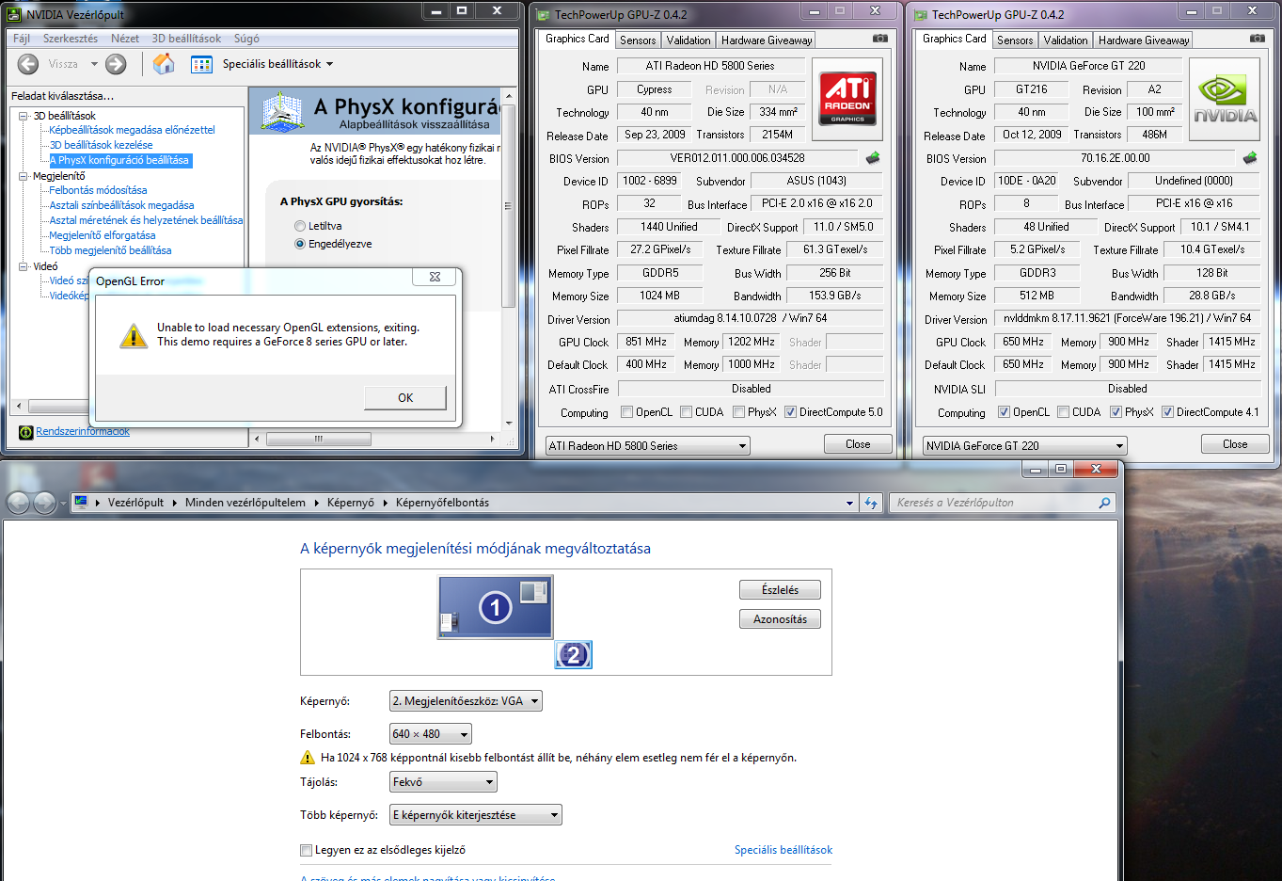Select monitor 2 thumbnail
1282x881 pixels.
(574, 654)
